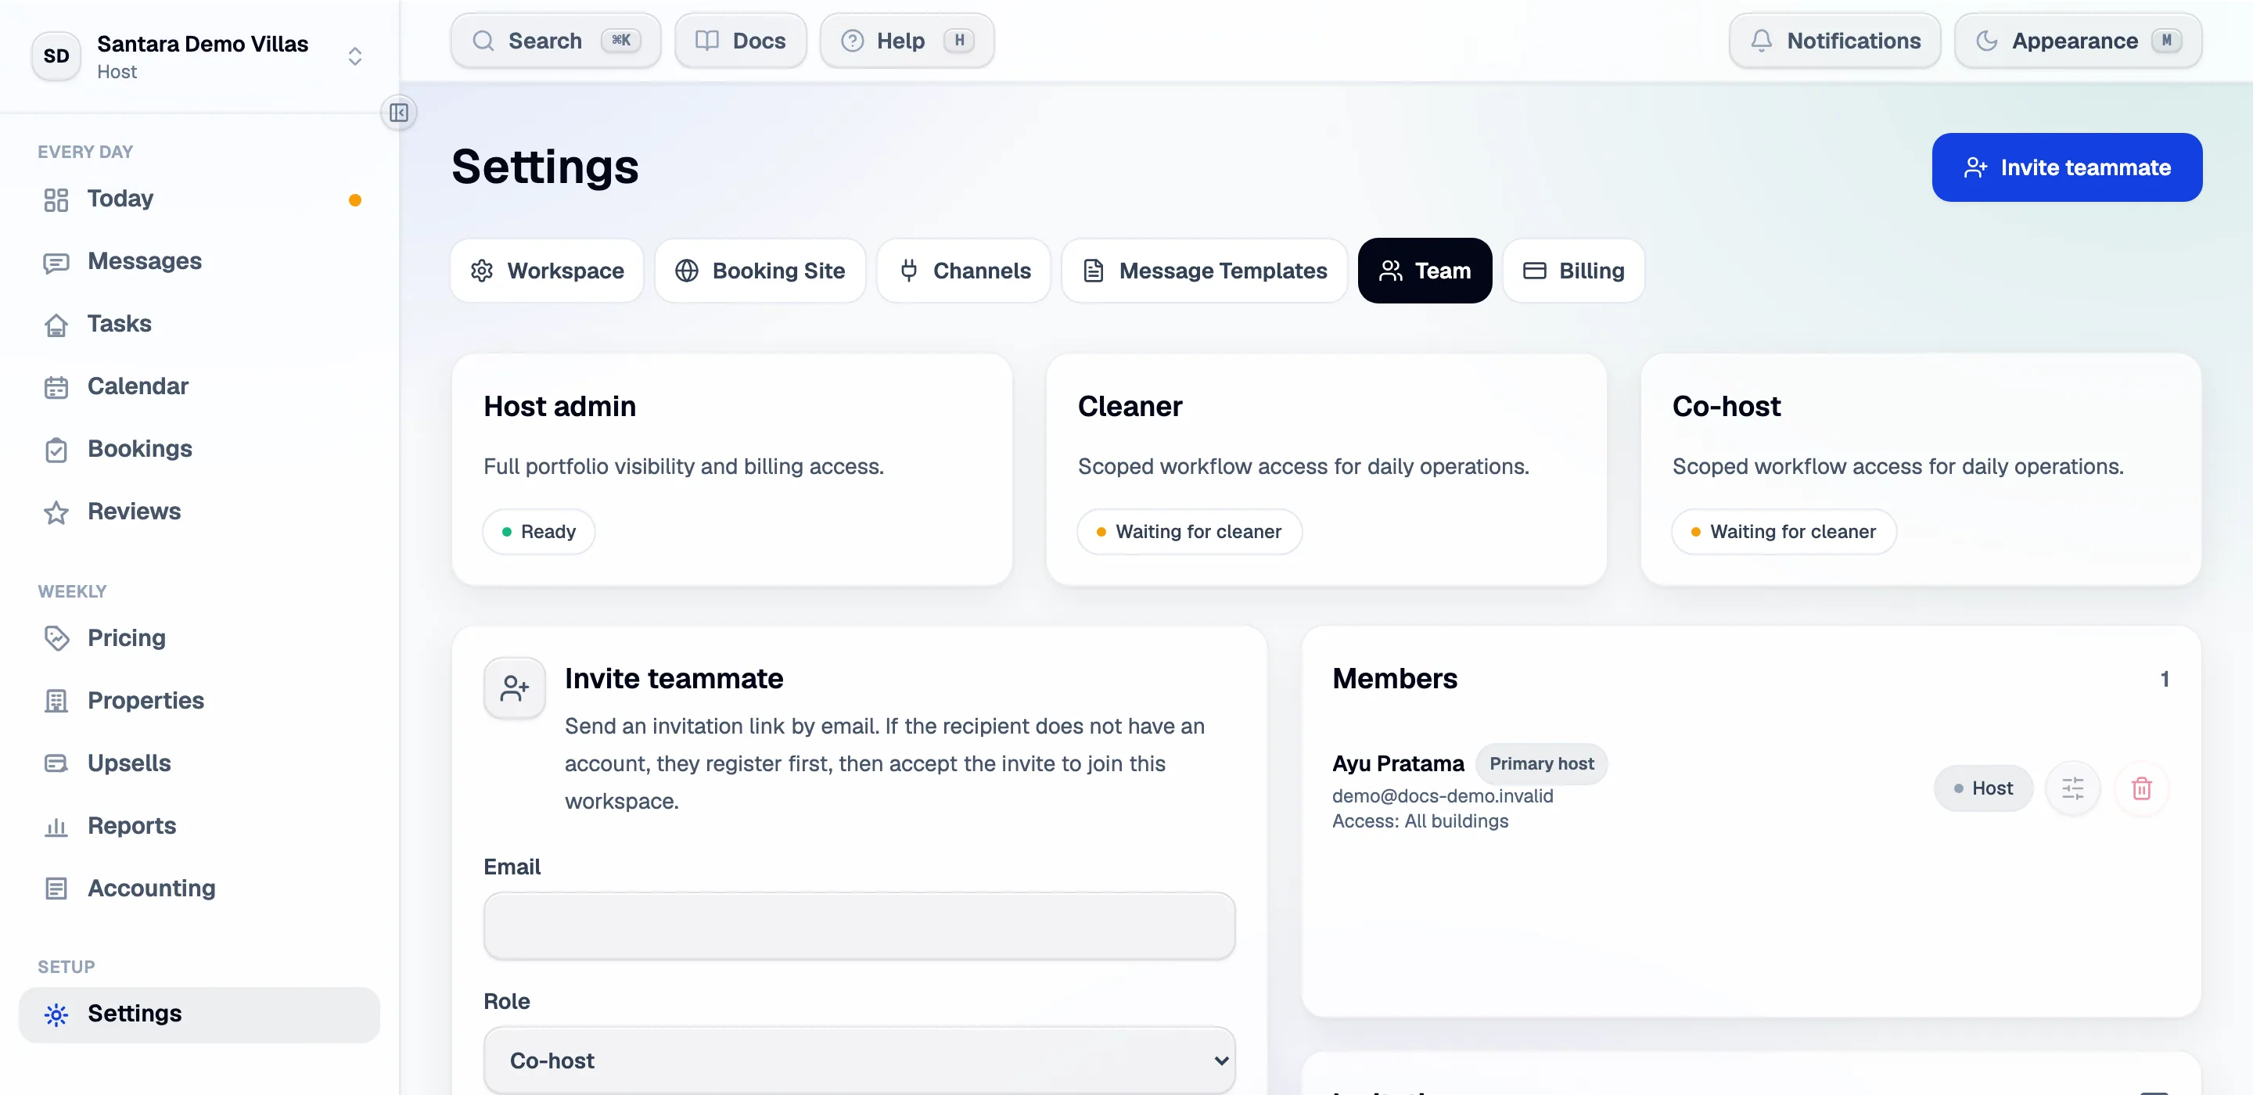Click the Bookings clipboard icon in sidebar

[56, 450]
